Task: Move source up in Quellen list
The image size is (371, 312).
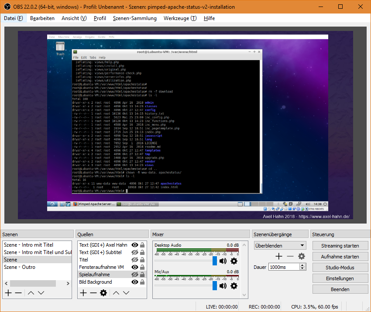Action: coord(116,293)
